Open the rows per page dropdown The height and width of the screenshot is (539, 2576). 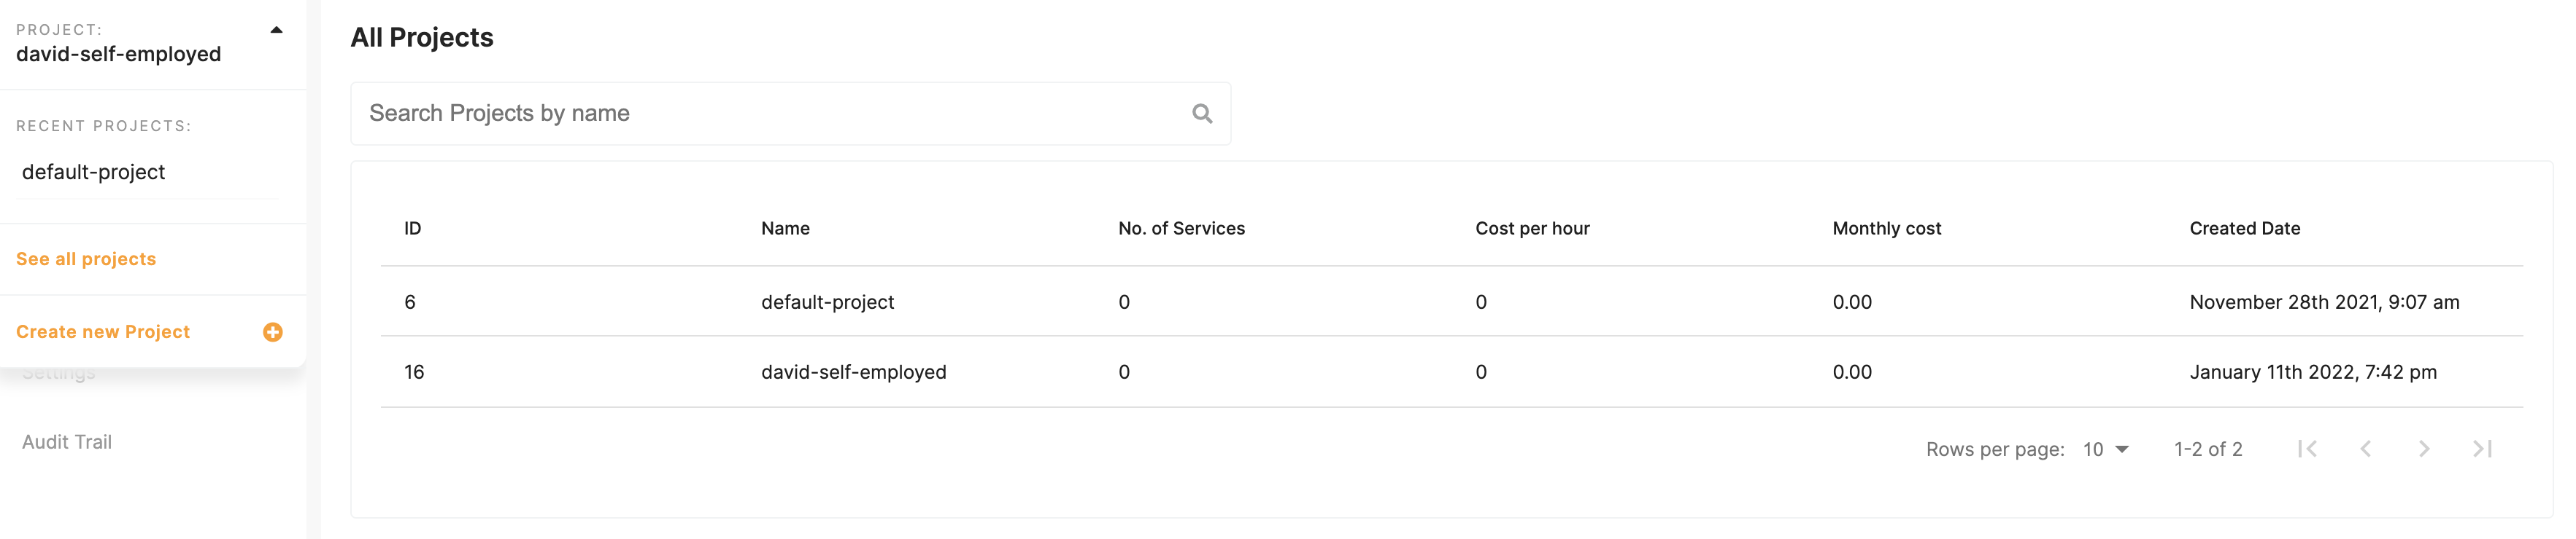2106,449
